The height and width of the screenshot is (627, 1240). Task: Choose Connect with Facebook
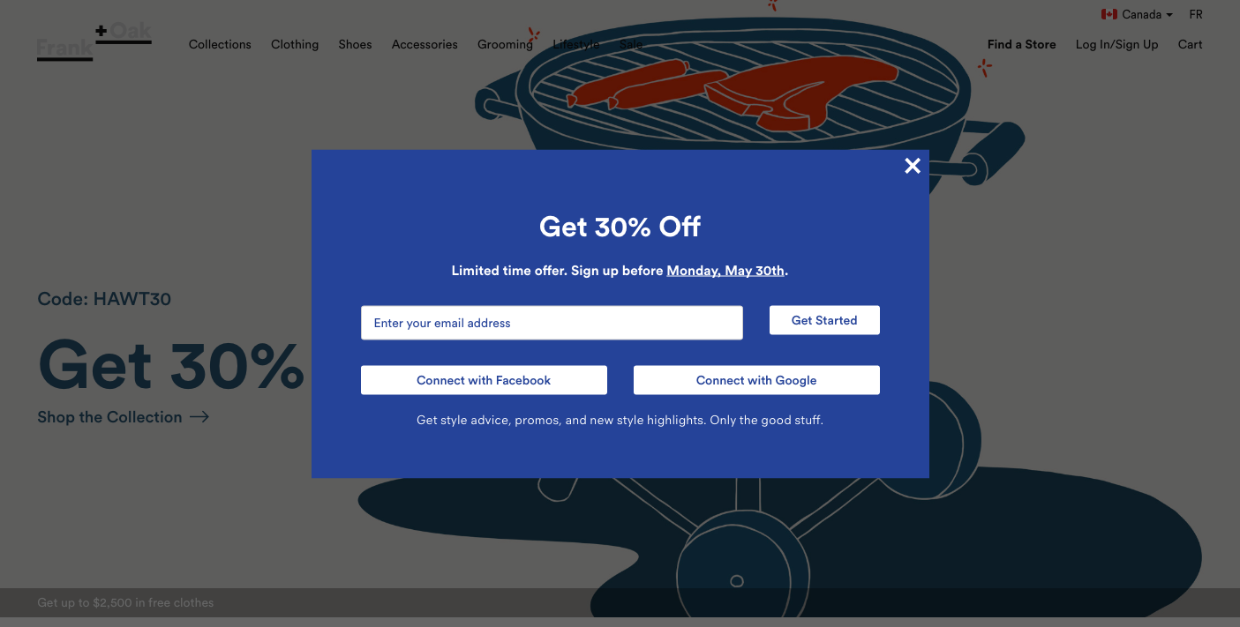484,380
